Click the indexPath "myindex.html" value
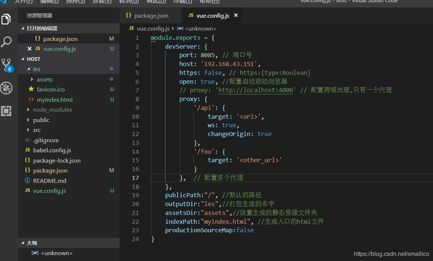The height and width of the screenshot is (261, 433). pos(225,222)
